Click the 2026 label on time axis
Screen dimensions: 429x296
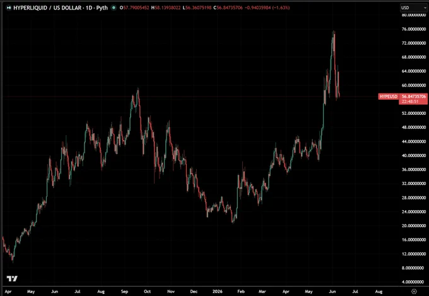pos(218,292)
